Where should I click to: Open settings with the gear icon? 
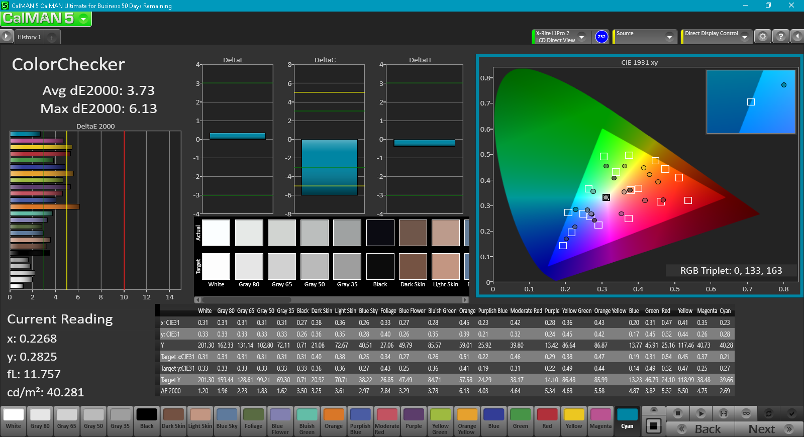763,37
